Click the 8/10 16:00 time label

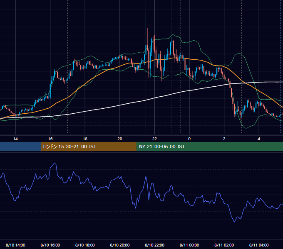click(x=50, y=245)
